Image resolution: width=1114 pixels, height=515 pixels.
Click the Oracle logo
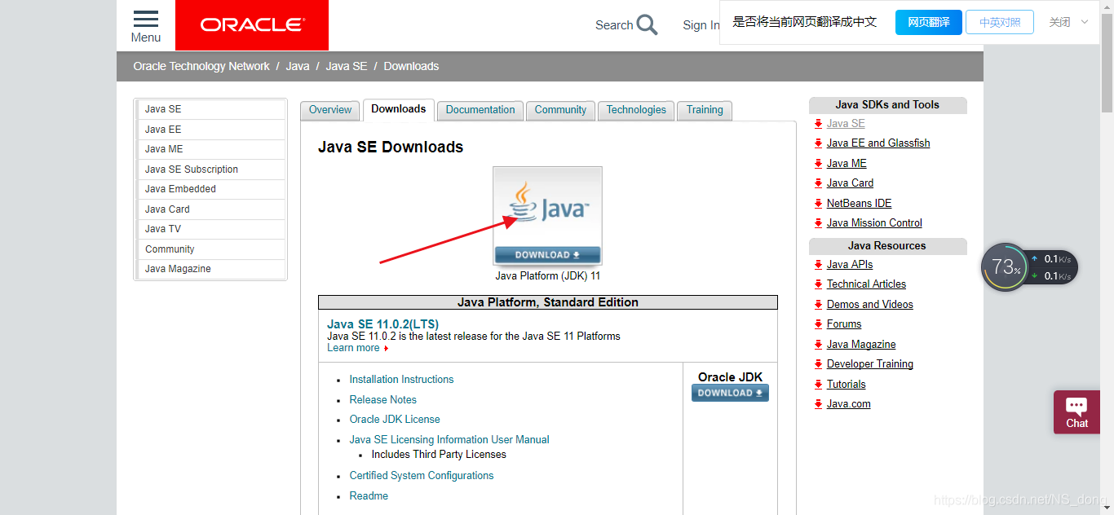252,25
